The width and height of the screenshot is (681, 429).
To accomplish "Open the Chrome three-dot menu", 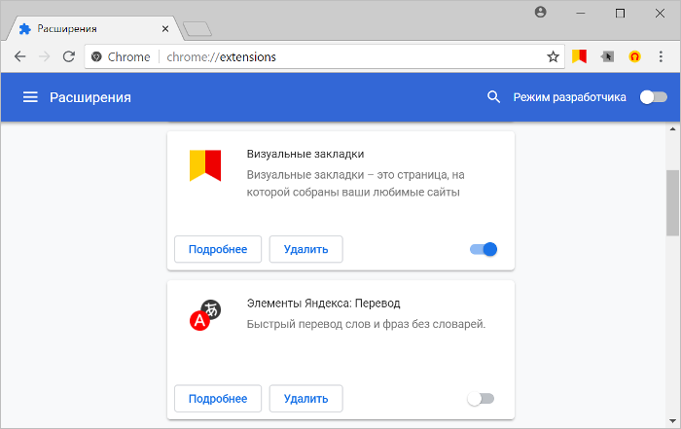I will [x=661, y=56].
